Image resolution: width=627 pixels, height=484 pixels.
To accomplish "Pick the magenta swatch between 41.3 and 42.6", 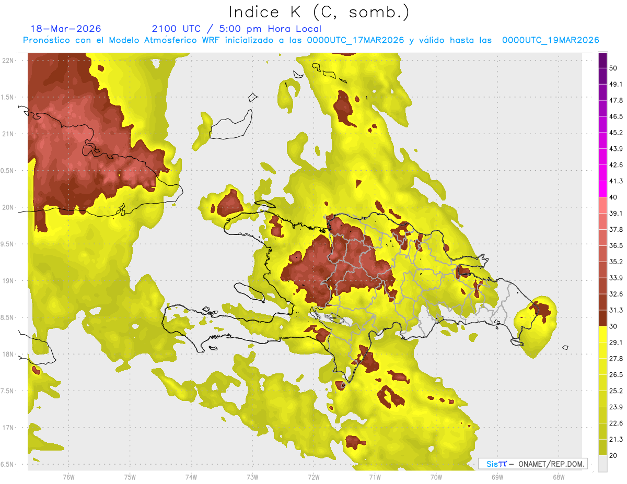I will [x=603, y=173].
